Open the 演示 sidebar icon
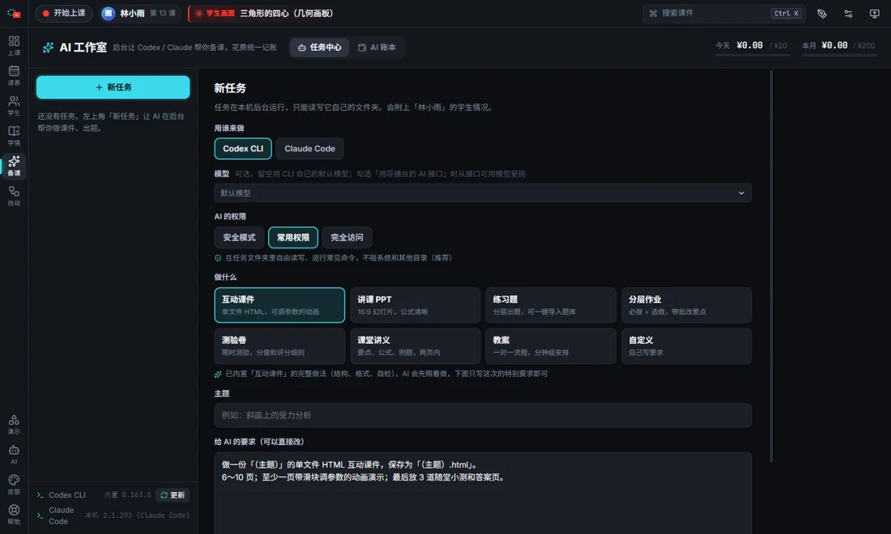Screen dimensions: 891x534 (x=14, y=424)
